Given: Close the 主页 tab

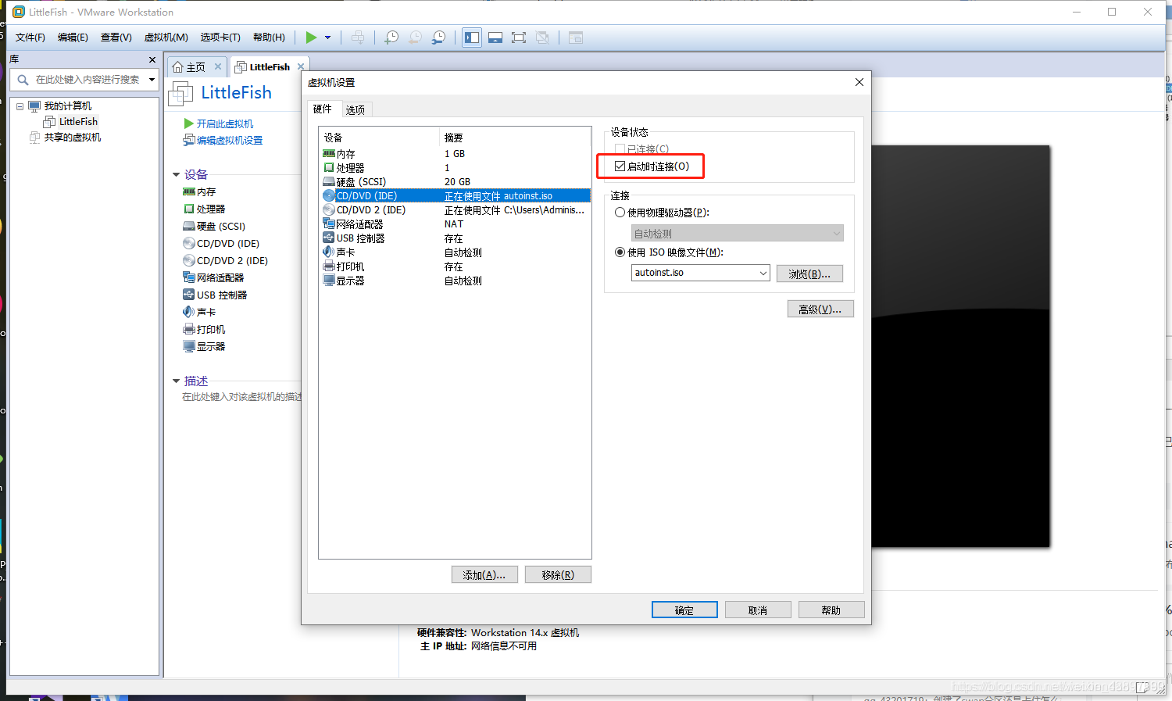Looking at the screenshot, I should (x=218, y=66).
